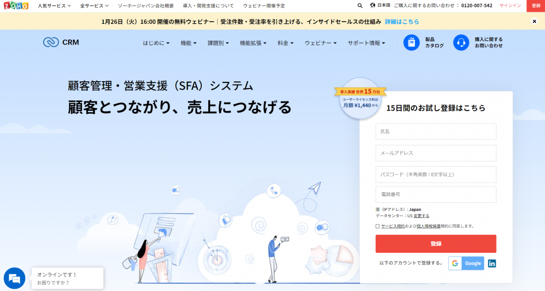Click the 変更する data center link
The height and width of the screenshot is (291, 545).
click(x=422, y=216)
